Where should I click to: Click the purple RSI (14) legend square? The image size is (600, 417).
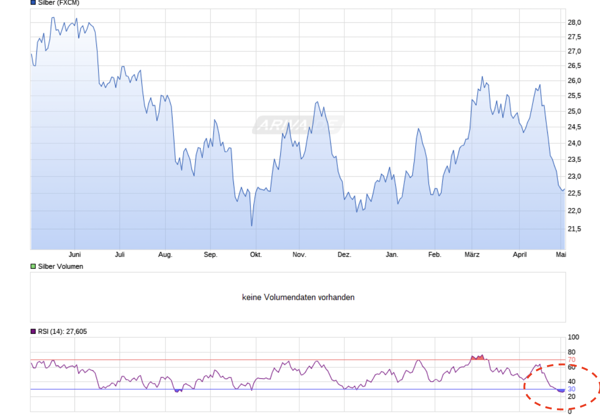click(x=33, y=331)
